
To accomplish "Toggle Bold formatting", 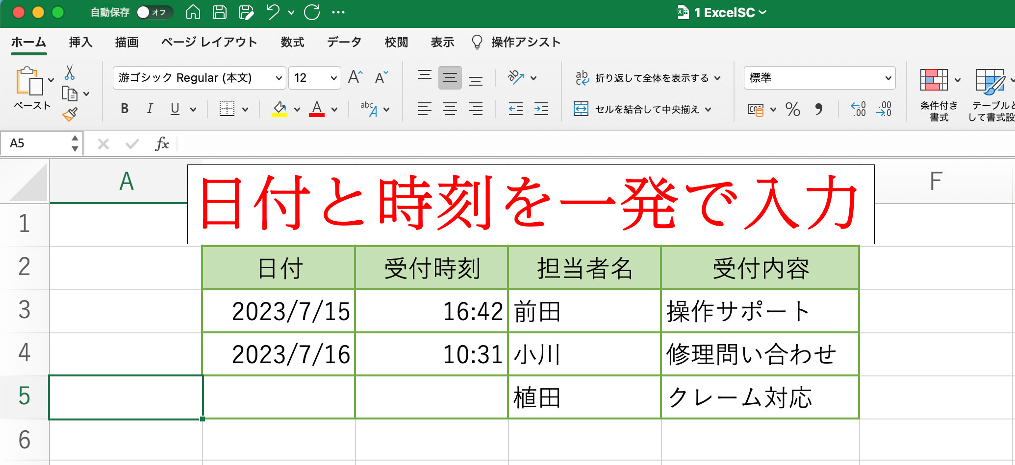I will point(125,109).
